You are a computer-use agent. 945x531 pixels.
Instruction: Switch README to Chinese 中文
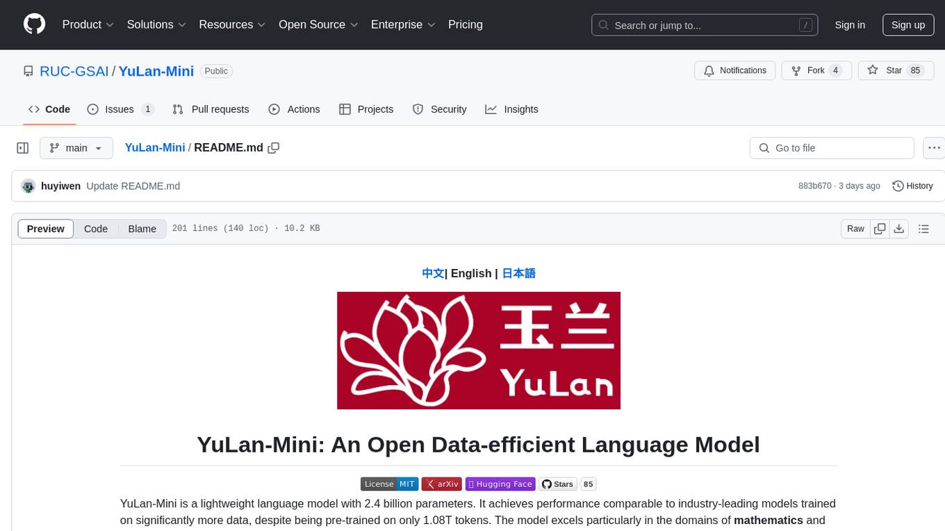click(433, 273)
